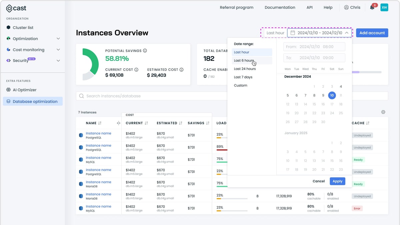Click the 58.81% potential savings value

pos(117,59)
